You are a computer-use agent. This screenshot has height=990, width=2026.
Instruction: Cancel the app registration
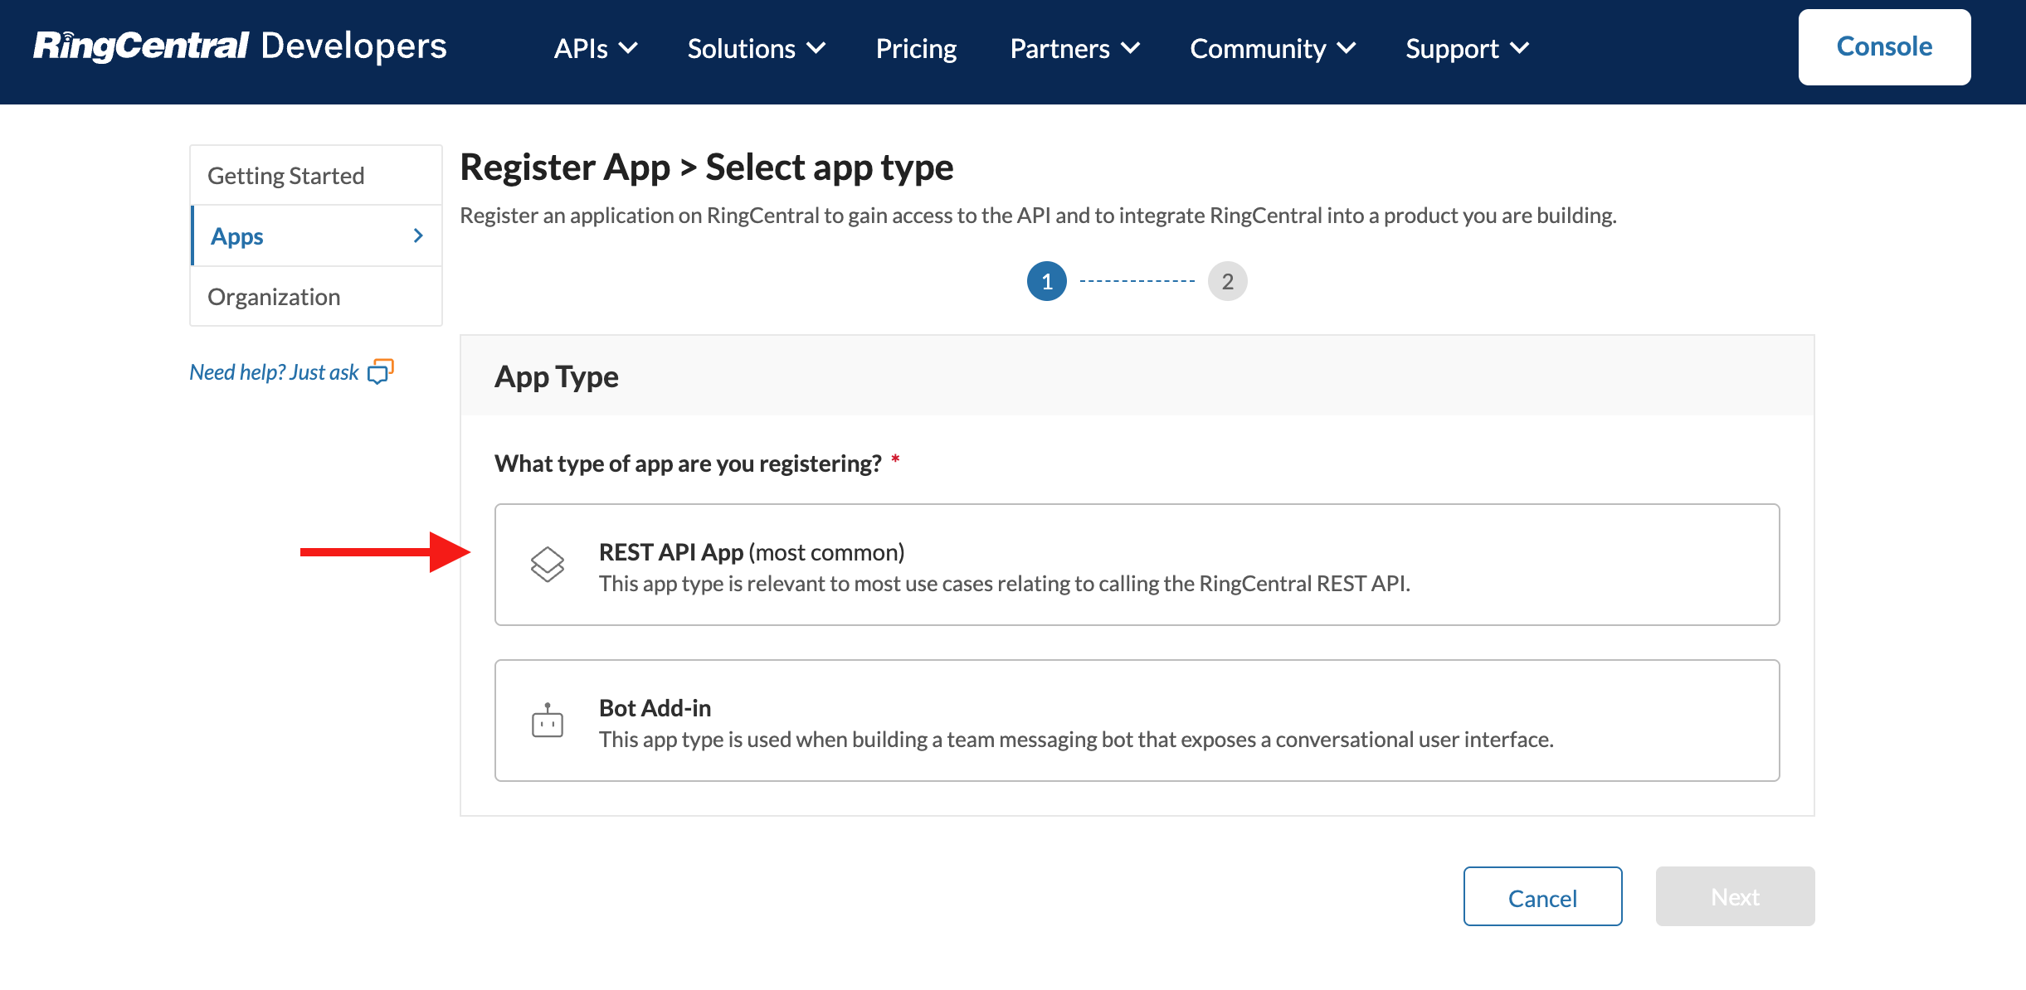click(1541, 896)
